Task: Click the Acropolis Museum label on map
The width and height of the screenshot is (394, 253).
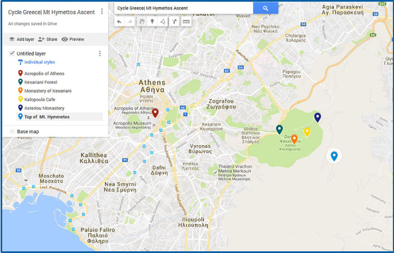Action: click(x=132, y=125)
